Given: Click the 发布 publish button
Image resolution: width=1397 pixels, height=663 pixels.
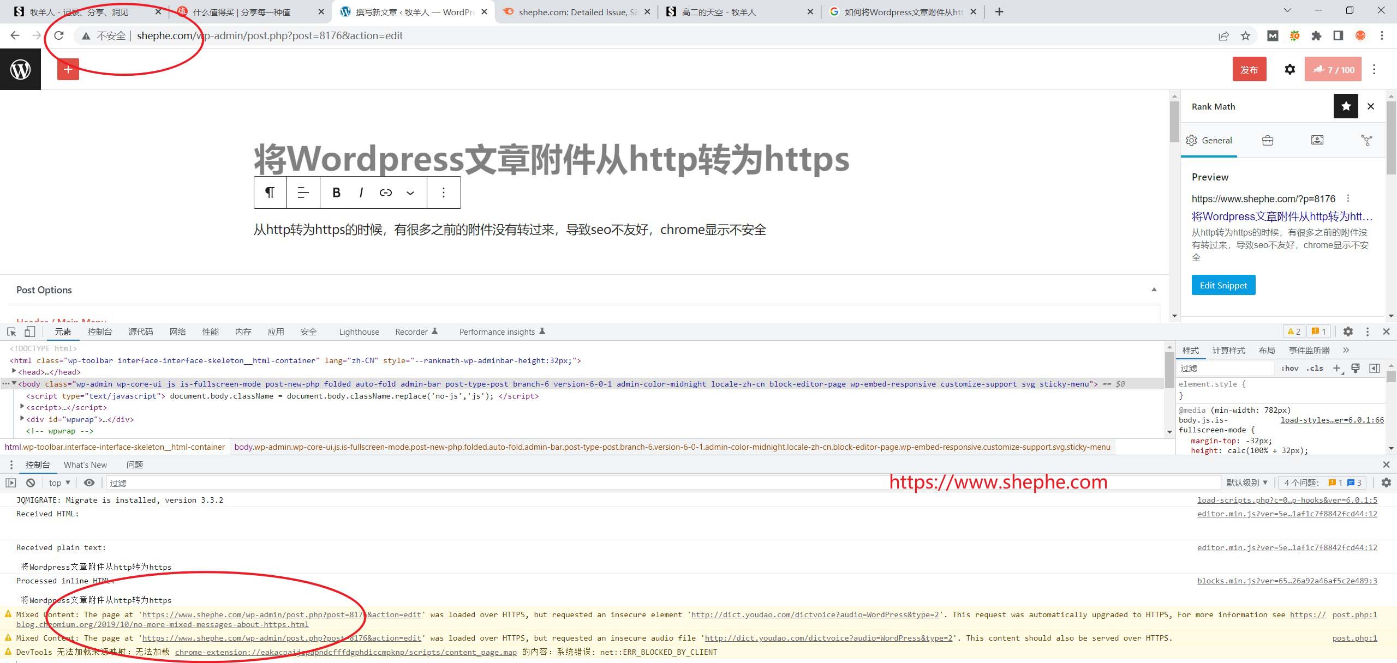Looking at the screenshot, I should pos(1250,69).
